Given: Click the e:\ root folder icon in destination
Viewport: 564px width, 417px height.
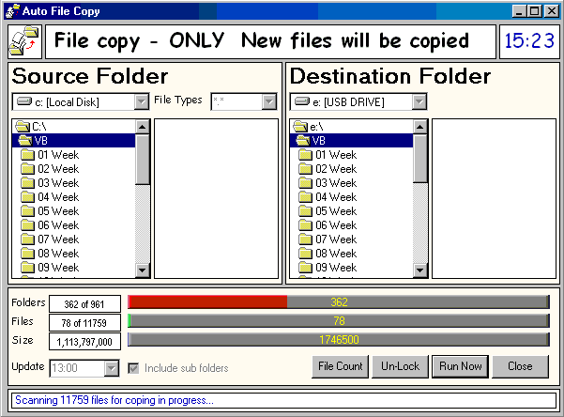Looking at the screenshot, I should click(x=300, y=127).
